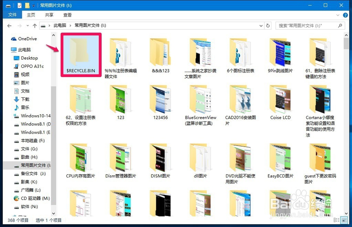Click the search magnifier icon
Image resolution: width=352 pixels, height=227 pixels.
pyautogui.click(x=340, y=25)
